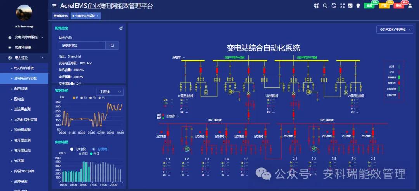Click the 2#高压进线柜 label in diagram
The height and width of the screenshot is (191, 419).
click(356, 95)
